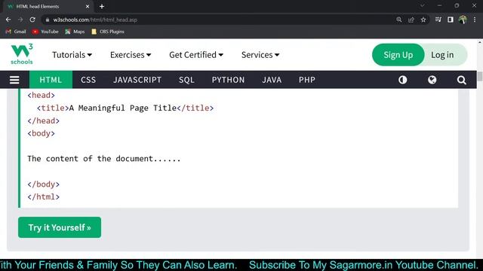Switch to the PHP tab

[x=307, y=80]
